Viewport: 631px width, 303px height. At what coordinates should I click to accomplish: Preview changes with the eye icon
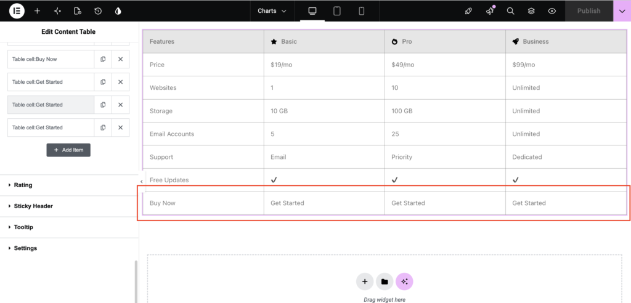tap(552, 11)
